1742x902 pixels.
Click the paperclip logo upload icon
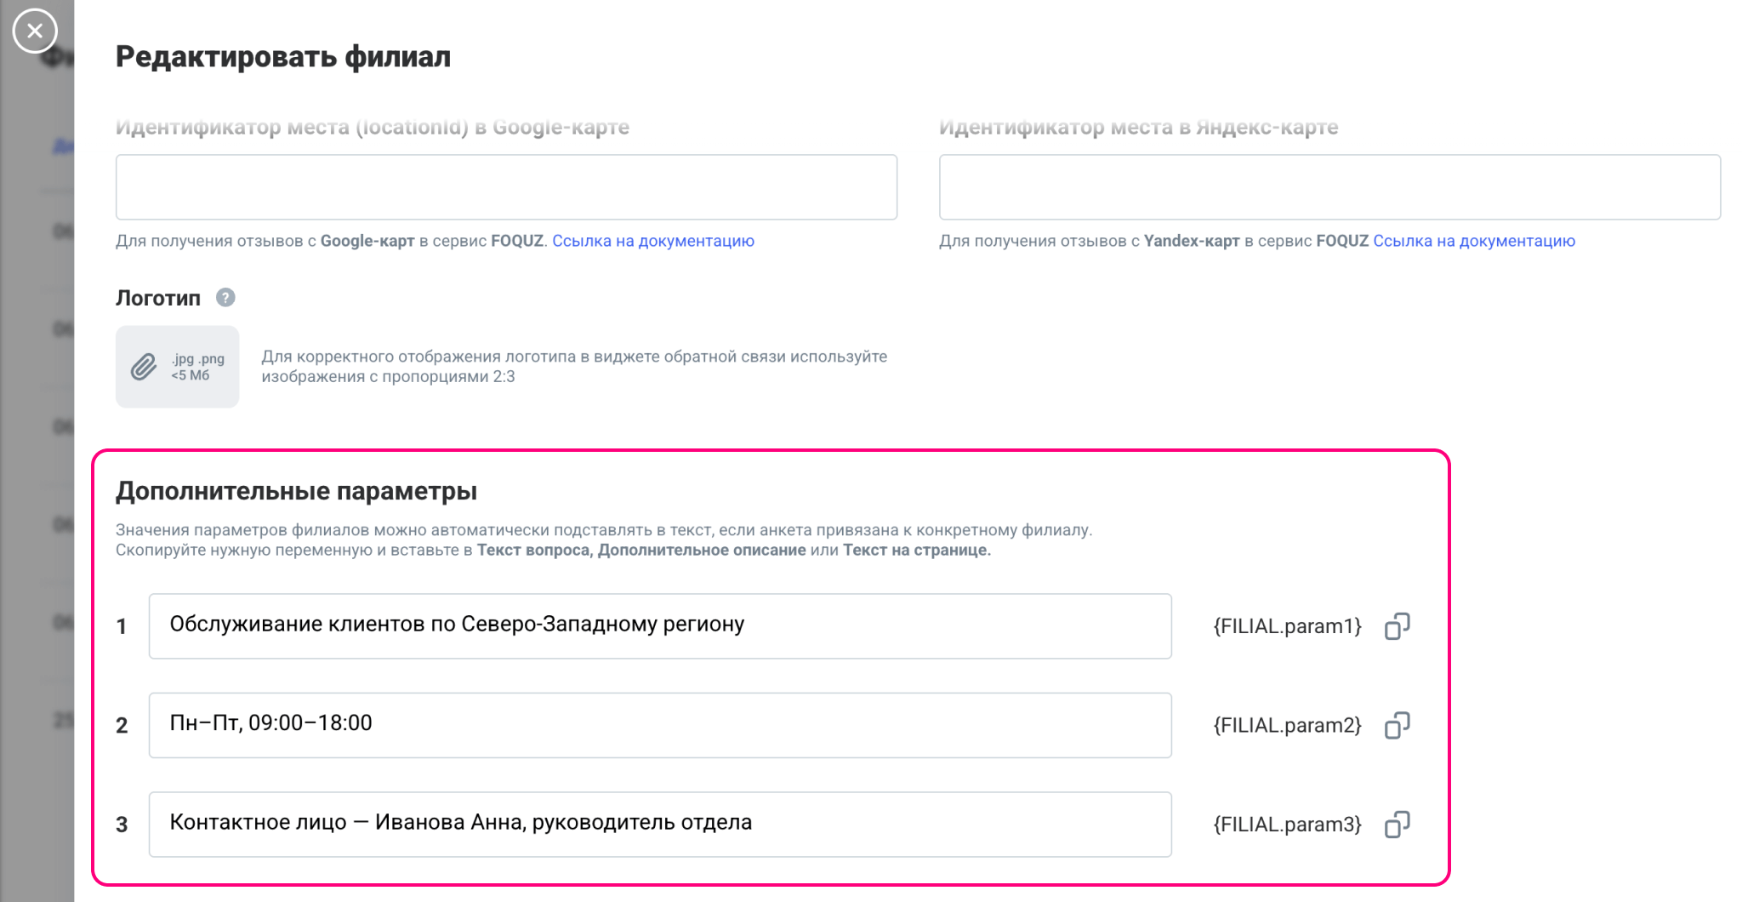click(x=144, y=367)
